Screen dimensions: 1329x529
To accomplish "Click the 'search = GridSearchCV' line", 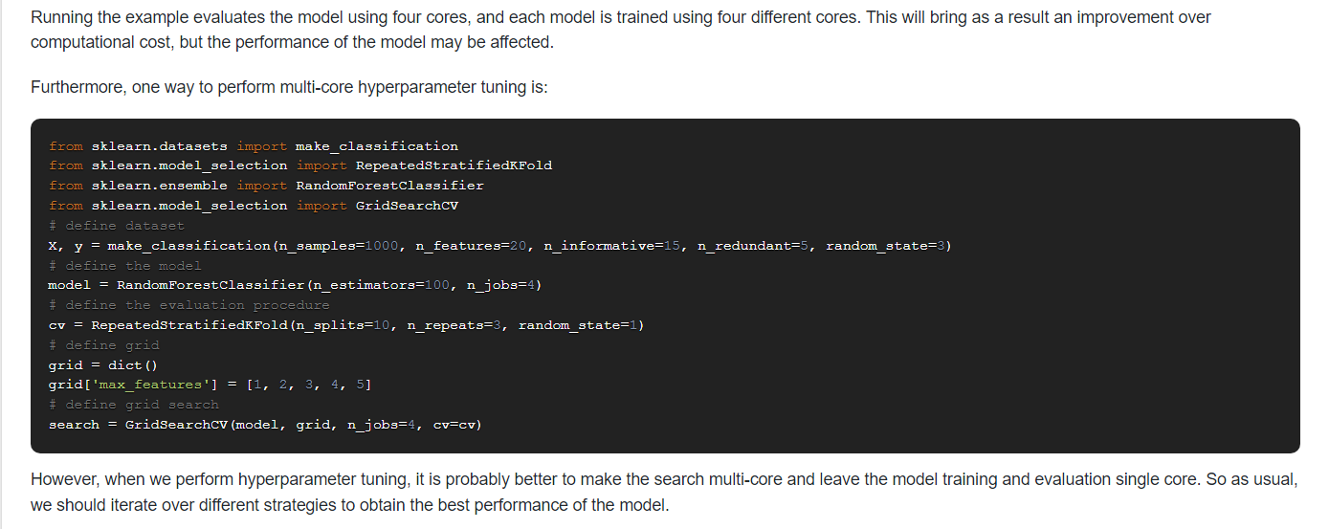I will pos(265,425).
